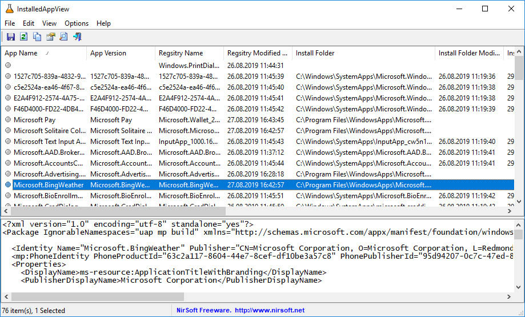The image size is (525, 317).
Task: Click the circle icon beside E2A4F912-2574-4A75
Action: coord(8,98)
